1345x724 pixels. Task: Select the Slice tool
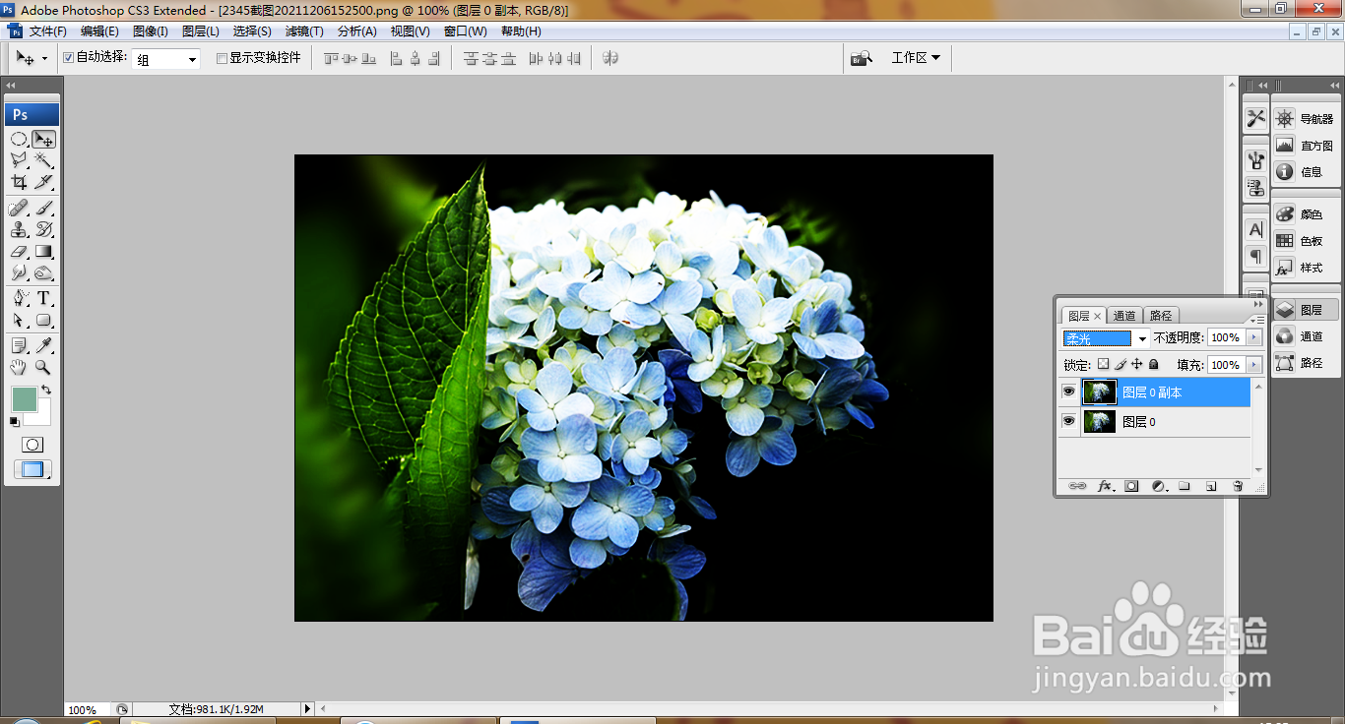[x=43, y=182]
